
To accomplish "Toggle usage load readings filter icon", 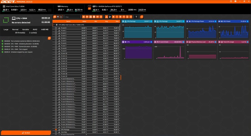I will point(127,17).
